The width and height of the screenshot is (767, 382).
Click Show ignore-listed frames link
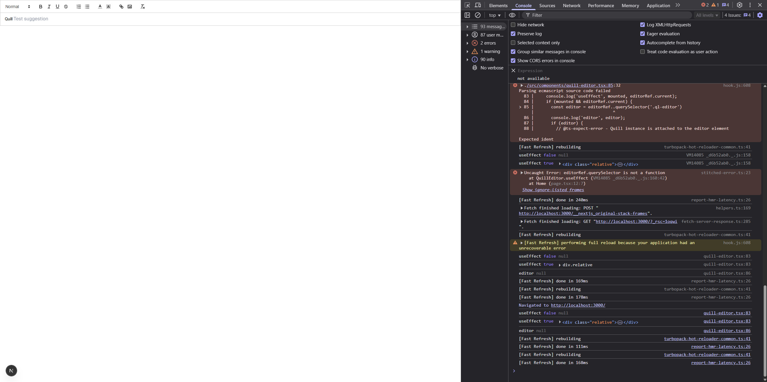(553, 190)
